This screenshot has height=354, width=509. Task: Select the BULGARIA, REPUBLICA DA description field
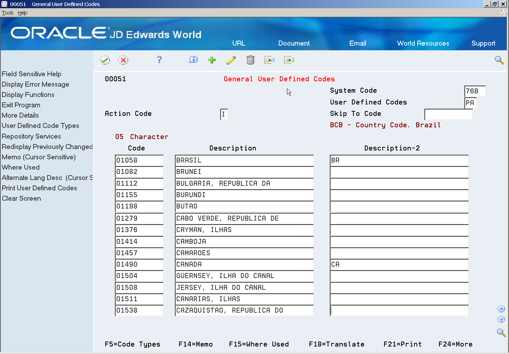coord(244,184)
